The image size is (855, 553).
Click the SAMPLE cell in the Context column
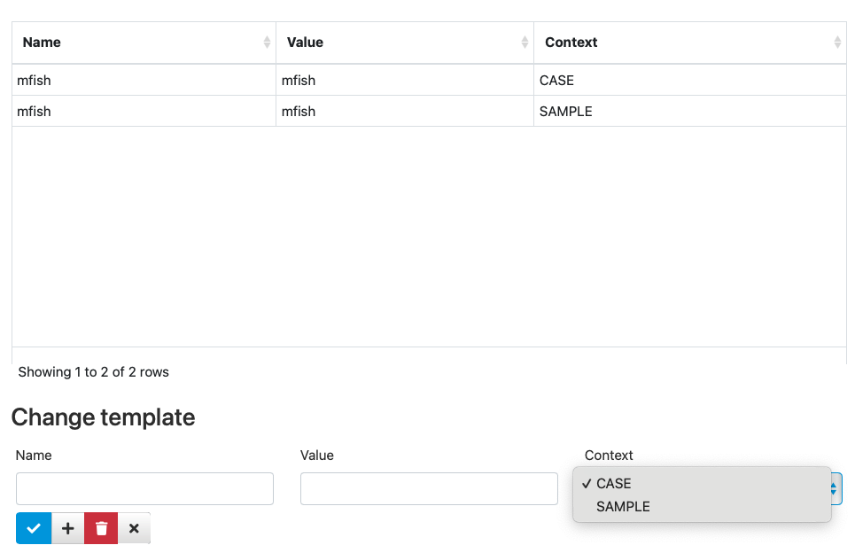tap(690, 112)
